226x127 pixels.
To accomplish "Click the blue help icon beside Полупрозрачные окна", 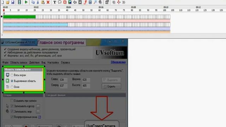I will pyautogui.click(x=40, y=117).
